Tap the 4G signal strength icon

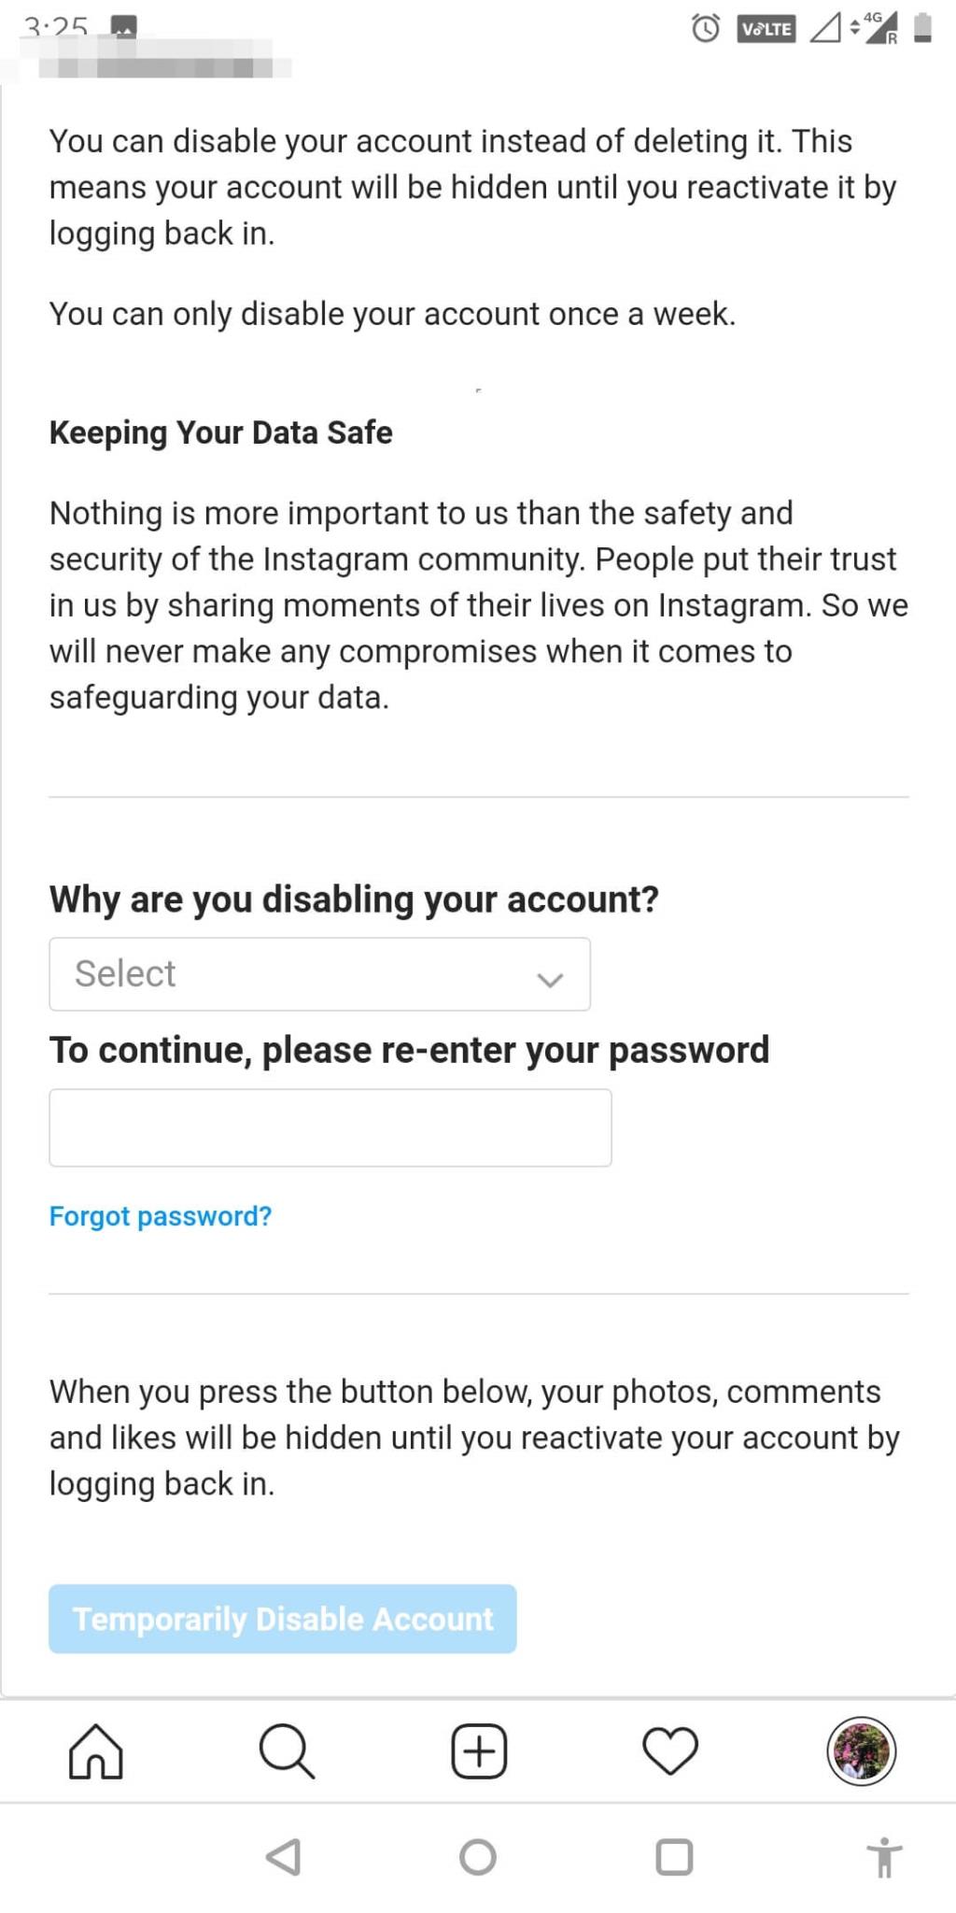[879, 28]
